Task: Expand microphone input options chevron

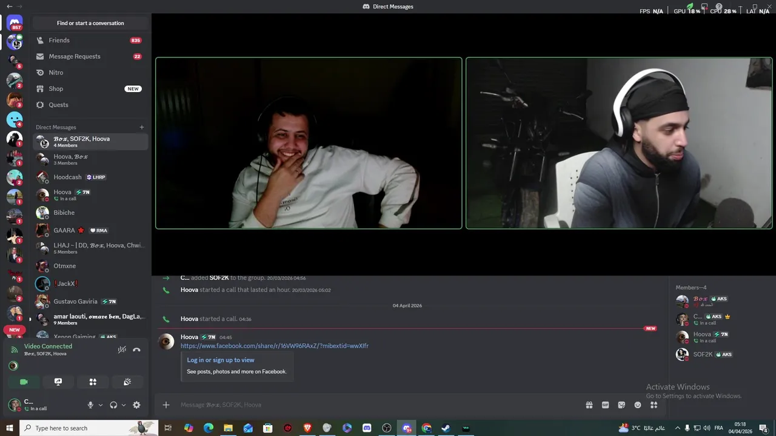Action: 101,405
